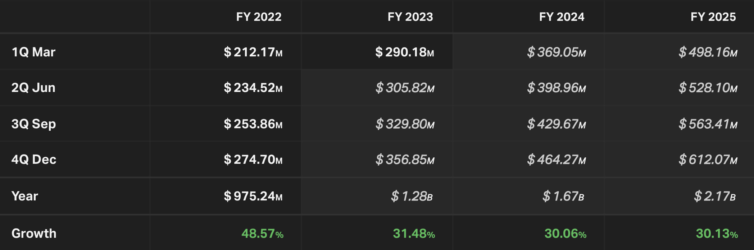Click the $290.18M highlighted cell
Image resolution: width=754 pixels, height=250 pixels.
pyautogui.click(x=404, y=52)
